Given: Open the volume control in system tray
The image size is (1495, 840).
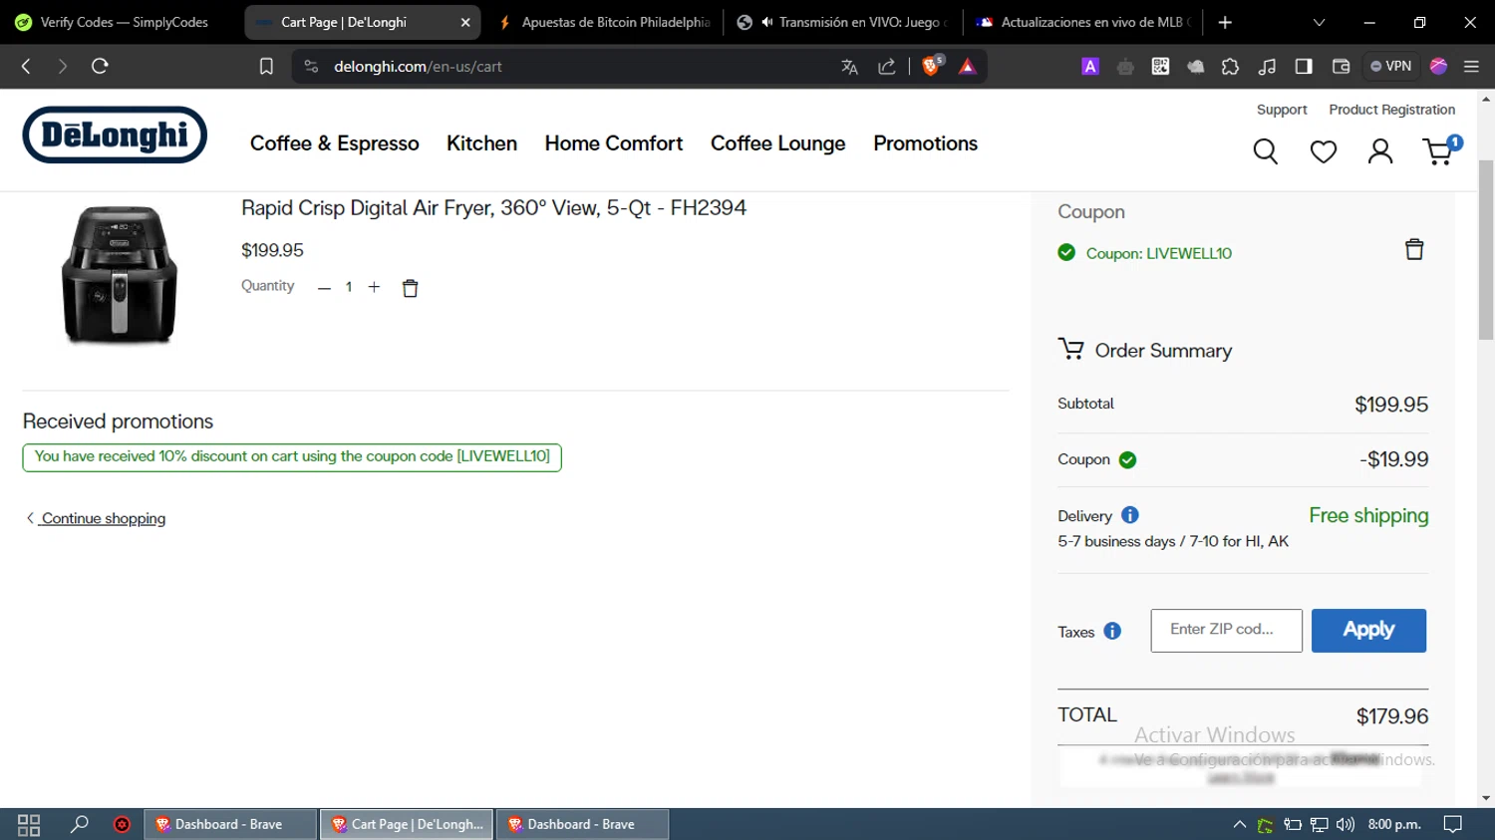Looking at the screenshot, I should pyautogui.click(x=1345, y=824).
